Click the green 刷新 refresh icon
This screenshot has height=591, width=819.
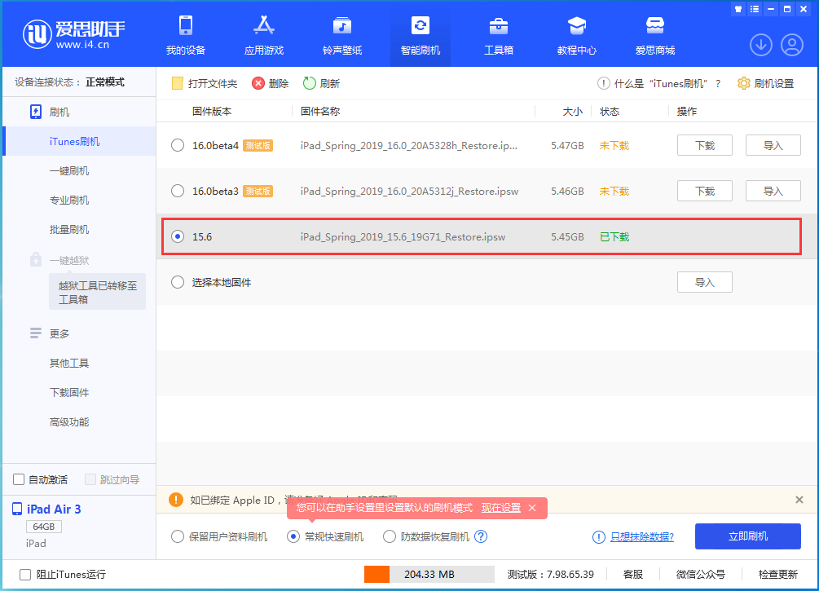pyautogui.click(x=309, y=83)
